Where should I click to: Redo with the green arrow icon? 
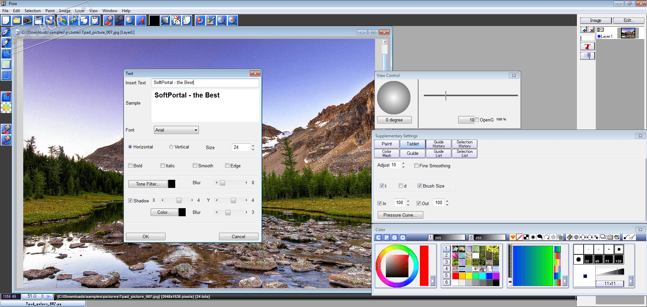[x=73, y=21]
